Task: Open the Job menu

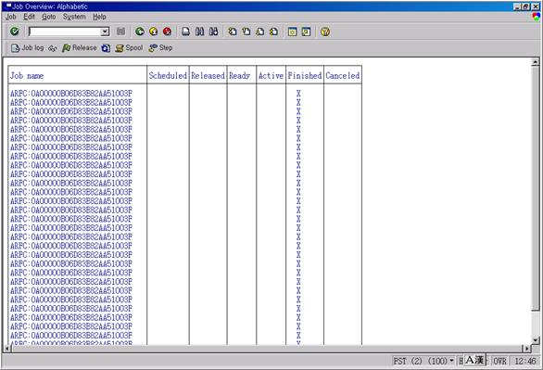Action: (11, 17)
